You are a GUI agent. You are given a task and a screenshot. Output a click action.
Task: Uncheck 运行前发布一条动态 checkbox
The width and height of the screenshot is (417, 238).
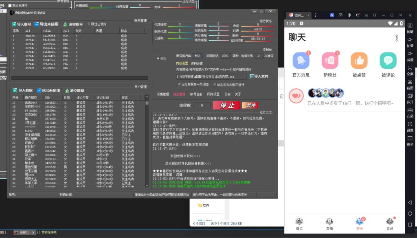click(x=179, y=84)
